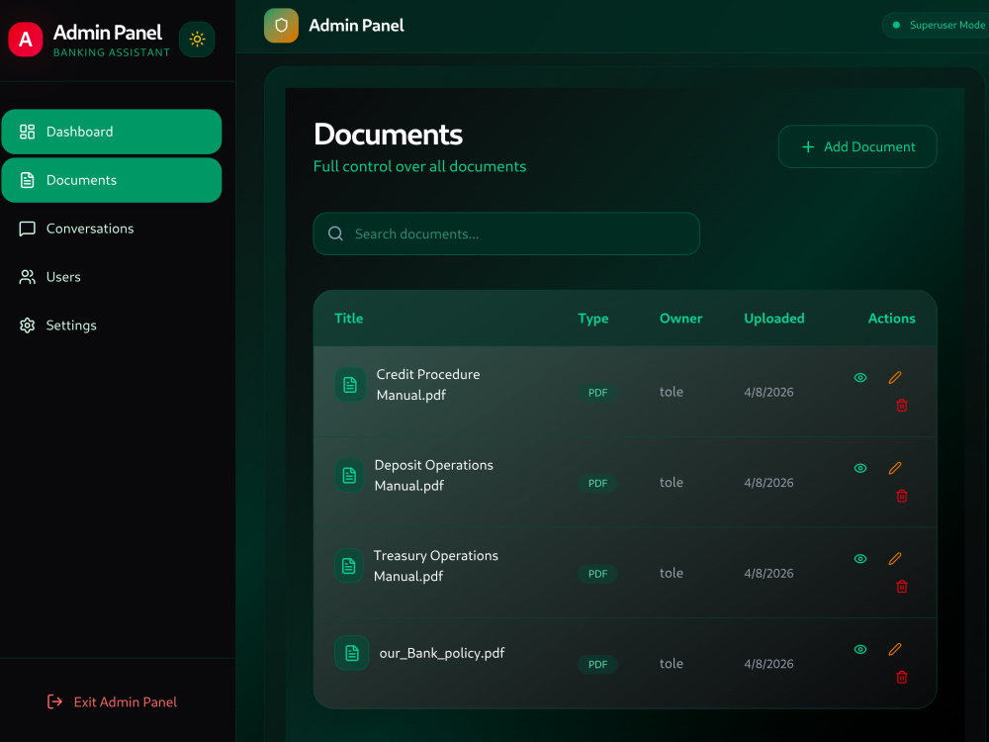The width and height of the screenshot is (989, 742).
Task: Click the Dashboard grid icon
Action: [x=27, y=132]
